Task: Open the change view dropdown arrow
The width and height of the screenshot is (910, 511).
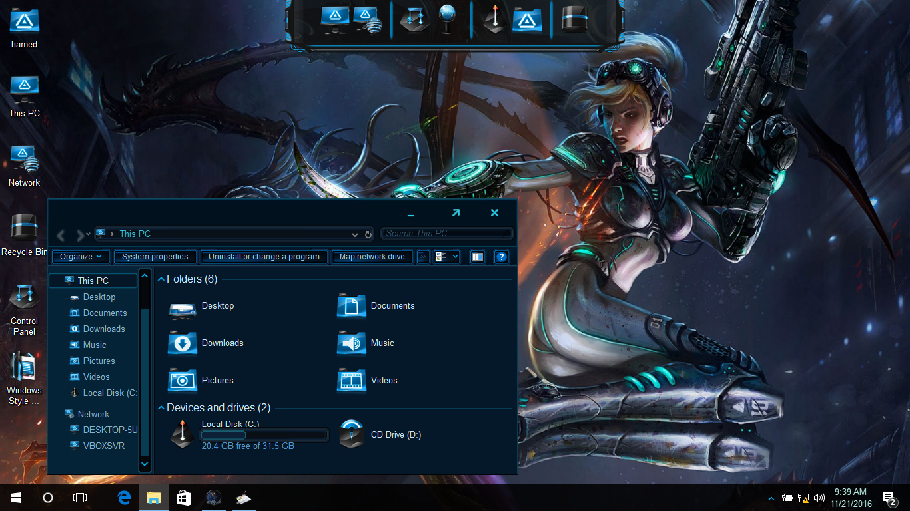Action: point(455,257)
